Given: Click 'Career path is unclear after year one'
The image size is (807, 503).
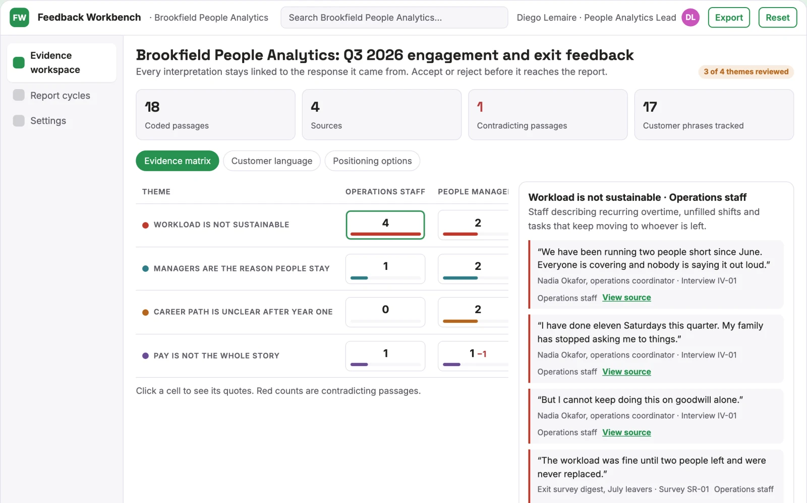Looking at the screenshot, I should click(243, 312).
